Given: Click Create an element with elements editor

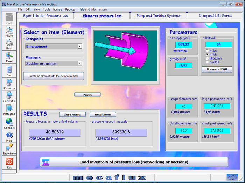Looking at the screenshot, I should [x=54, y=76].
